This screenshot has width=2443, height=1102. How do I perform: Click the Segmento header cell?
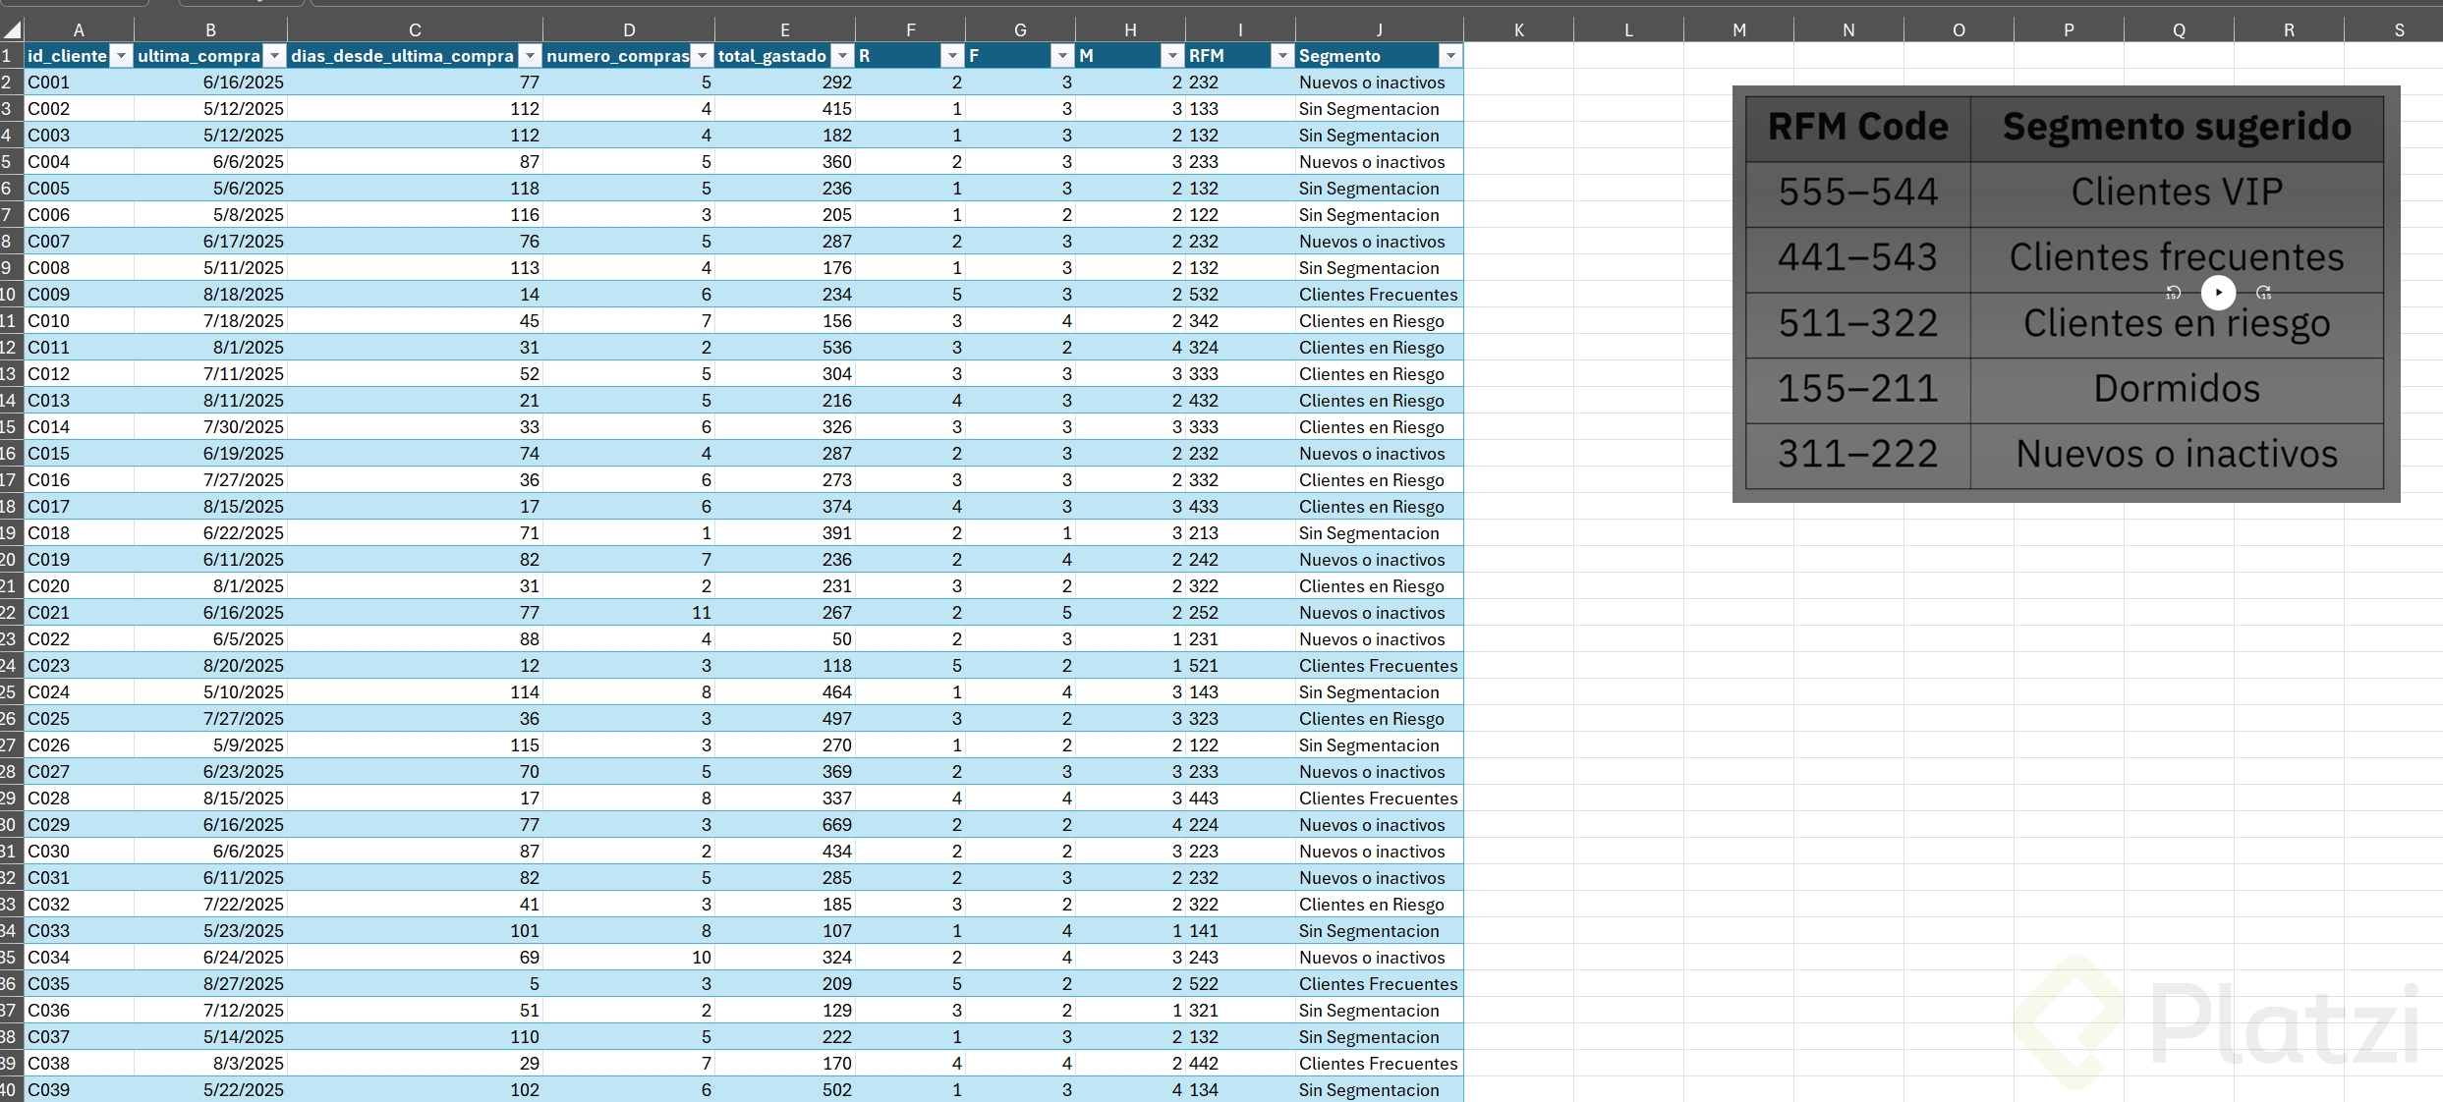[1379, 56]
